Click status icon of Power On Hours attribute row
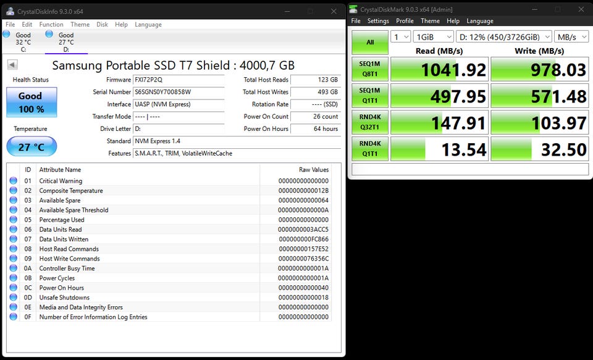This screenshot has width=593, height=360. [x=13, y=288]
